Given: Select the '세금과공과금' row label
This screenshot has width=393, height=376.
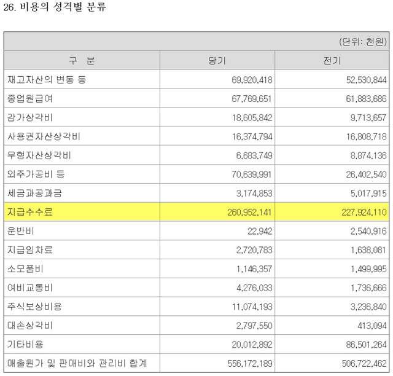Looking at the screenshot, I should (x=34, y=193).
